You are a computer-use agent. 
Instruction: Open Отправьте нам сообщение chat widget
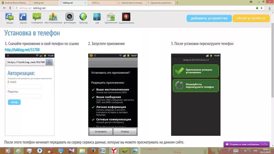tap(247, 144)
